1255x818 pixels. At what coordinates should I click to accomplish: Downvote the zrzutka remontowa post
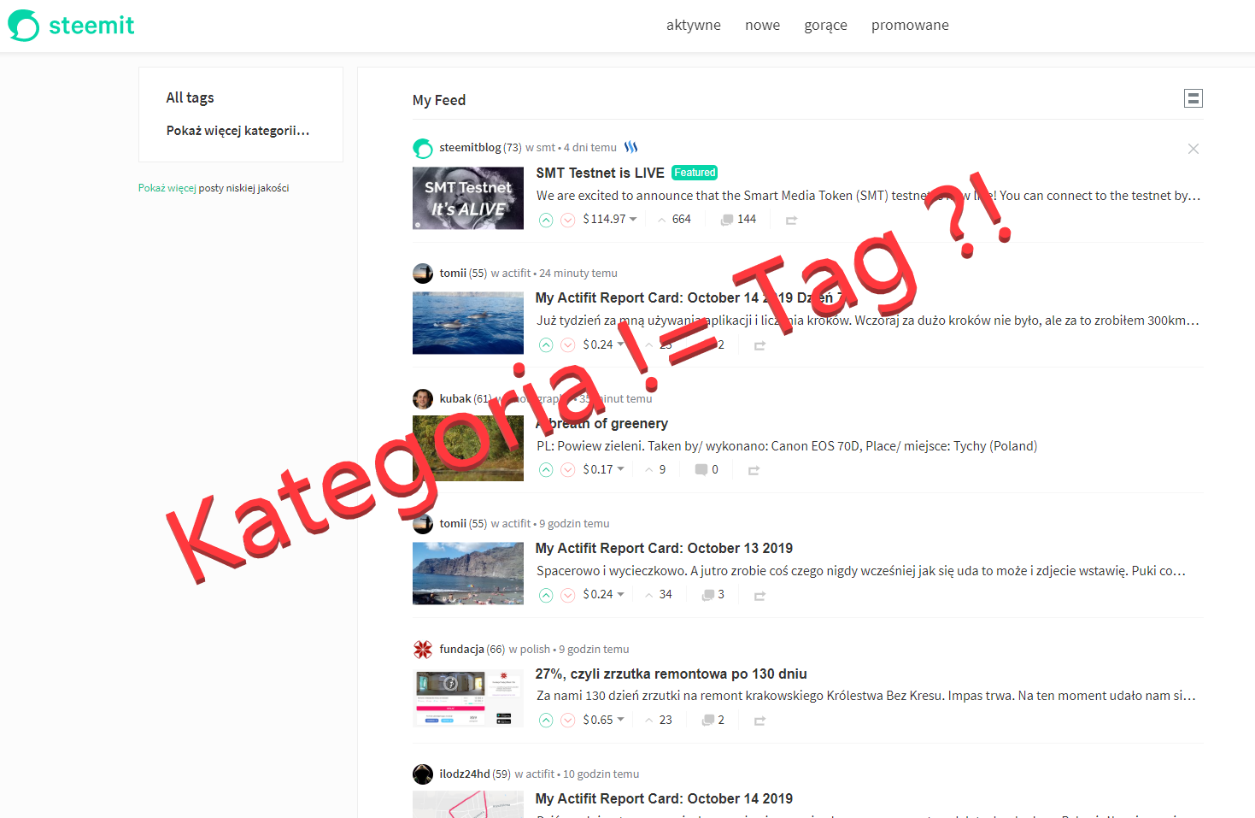(568, 721)
